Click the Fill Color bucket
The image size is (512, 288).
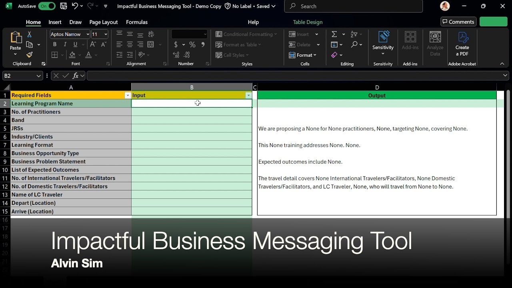pos(72,55)
